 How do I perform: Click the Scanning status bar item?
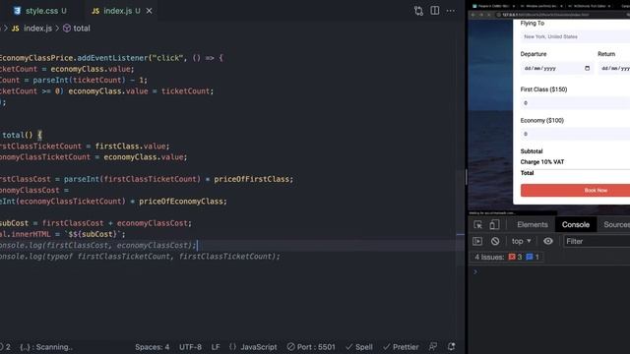(46, 347)
